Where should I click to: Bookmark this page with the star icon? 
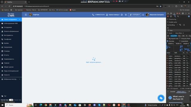click(x=161, y=6)
